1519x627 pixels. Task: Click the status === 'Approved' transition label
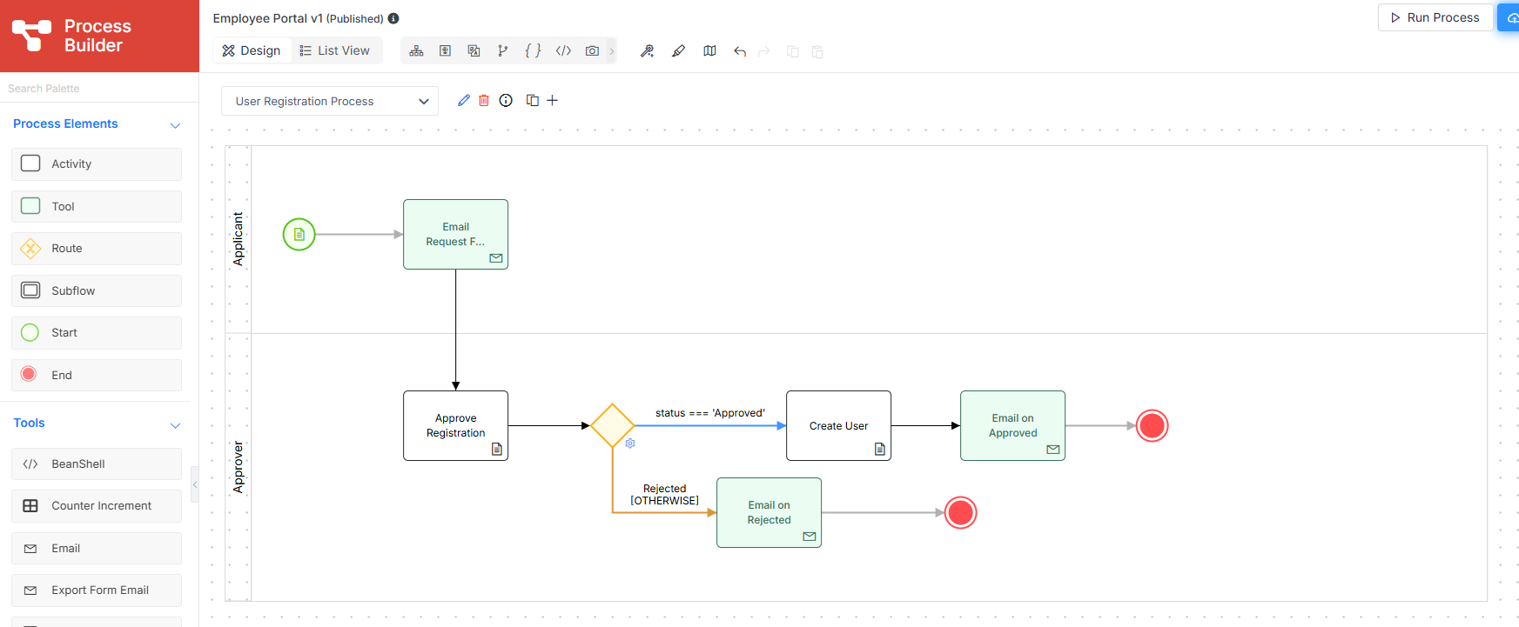pyautogui.click(x=710, y=413)
